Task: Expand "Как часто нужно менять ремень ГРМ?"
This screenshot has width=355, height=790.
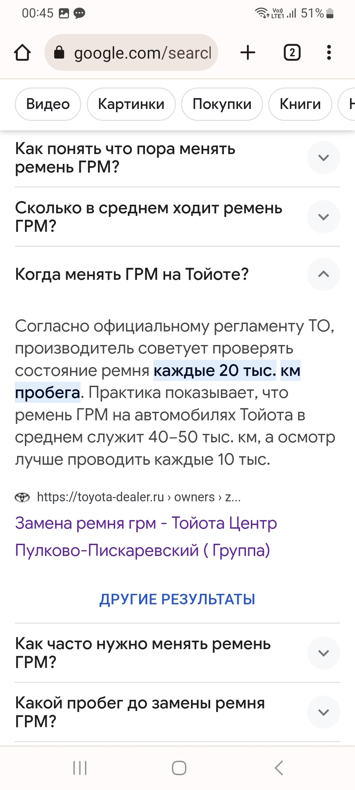Action: click(x=323, y=653)
